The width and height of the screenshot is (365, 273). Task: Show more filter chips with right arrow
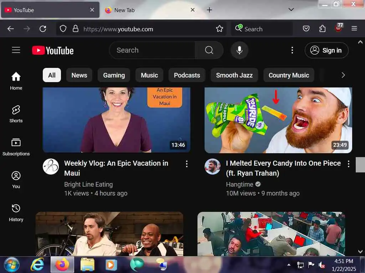(x=343, y=75)
